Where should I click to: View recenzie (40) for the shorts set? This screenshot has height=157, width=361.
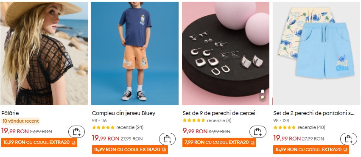click(311, 127)
